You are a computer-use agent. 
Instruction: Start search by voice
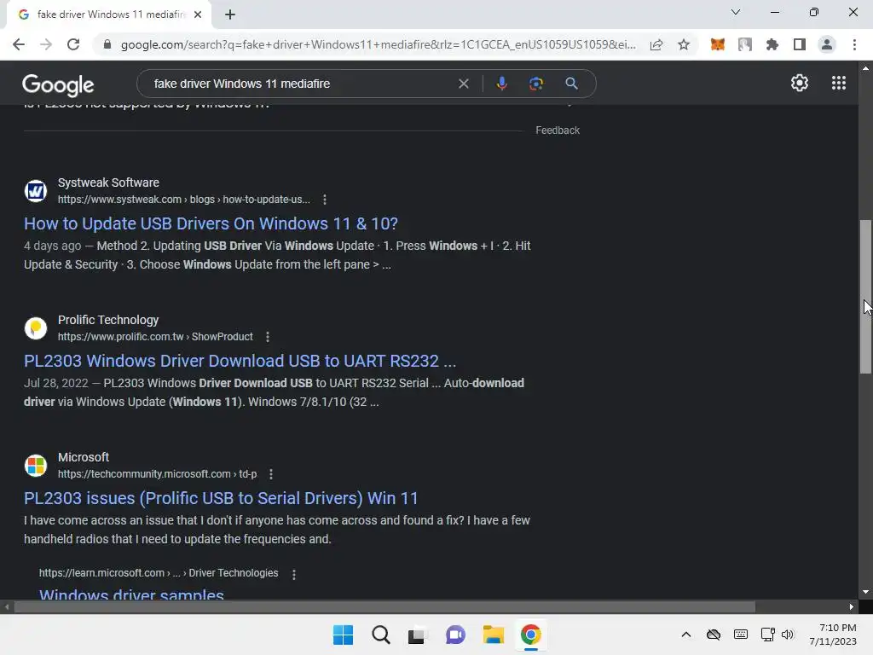pyautogui.click(x=501, y=84)
